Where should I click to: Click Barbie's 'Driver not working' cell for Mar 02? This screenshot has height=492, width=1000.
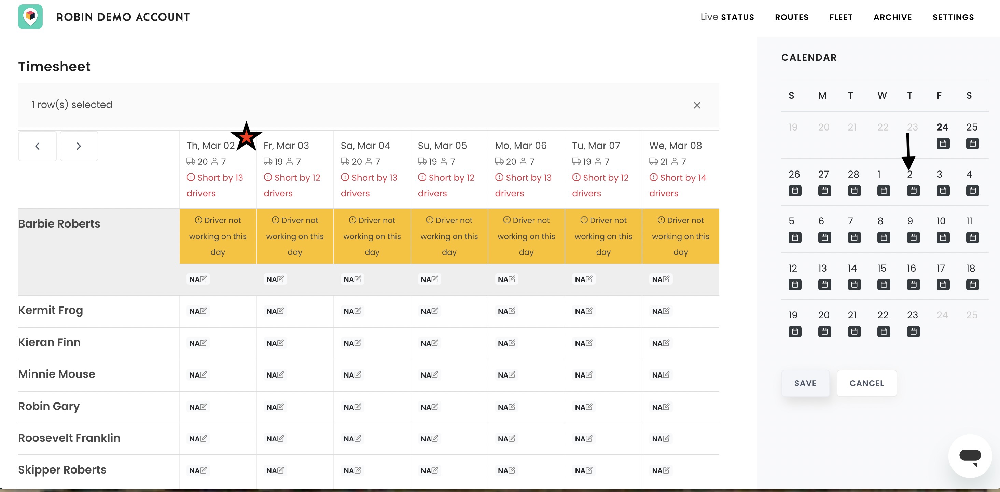pyautogui.click(x=218, y=236)
